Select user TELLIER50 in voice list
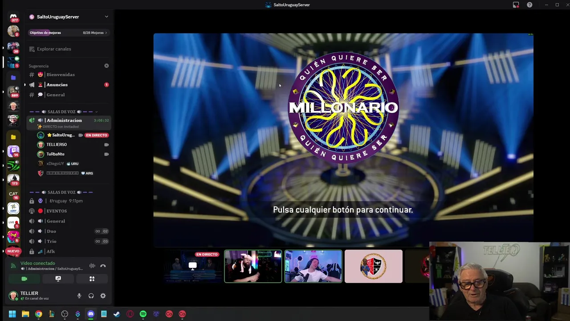Screen dimensions: 570x321 [x=57, y=144]
